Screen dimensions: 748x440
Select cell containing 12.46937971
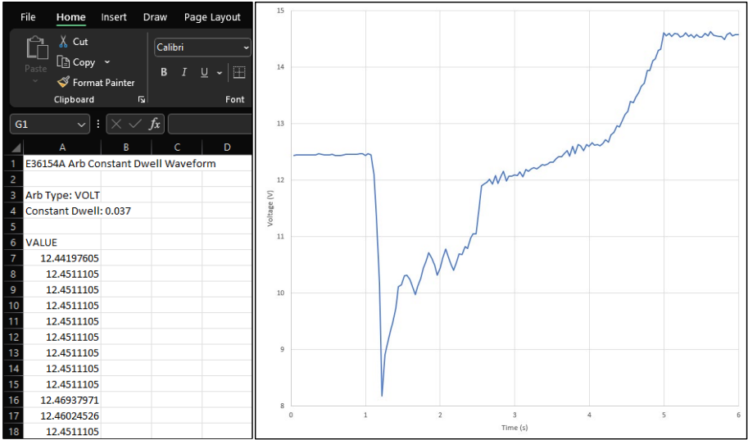pos(62,400)
